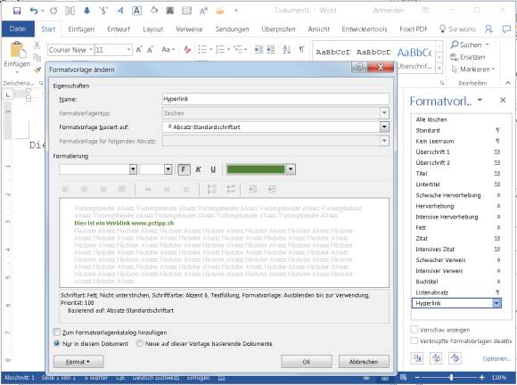Toggle Verknüpfte Formatvorlagen deaktivieren checkbox

pyautogui.click(x=414, y=340)
